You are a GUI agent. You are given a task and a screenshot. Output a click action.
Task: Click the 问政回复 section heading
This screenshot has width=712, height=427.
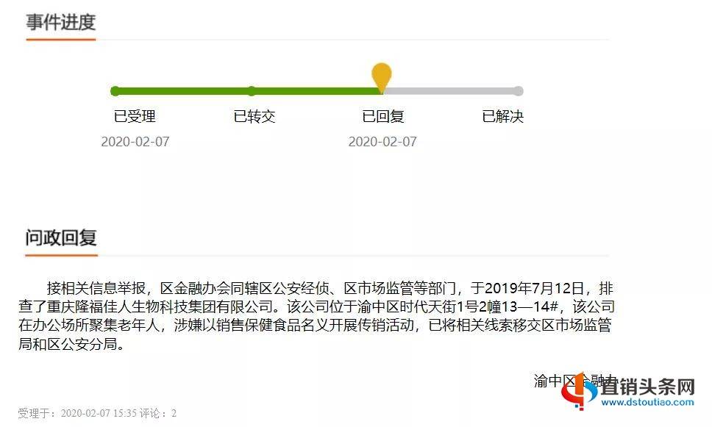click(x=61, y=238)
